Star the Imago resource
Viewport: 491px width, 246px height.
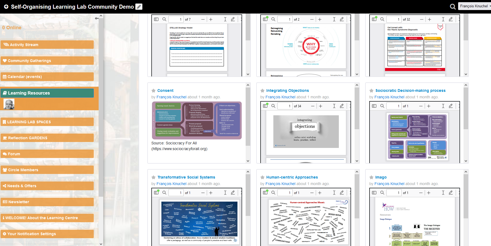tap(371, 177)
